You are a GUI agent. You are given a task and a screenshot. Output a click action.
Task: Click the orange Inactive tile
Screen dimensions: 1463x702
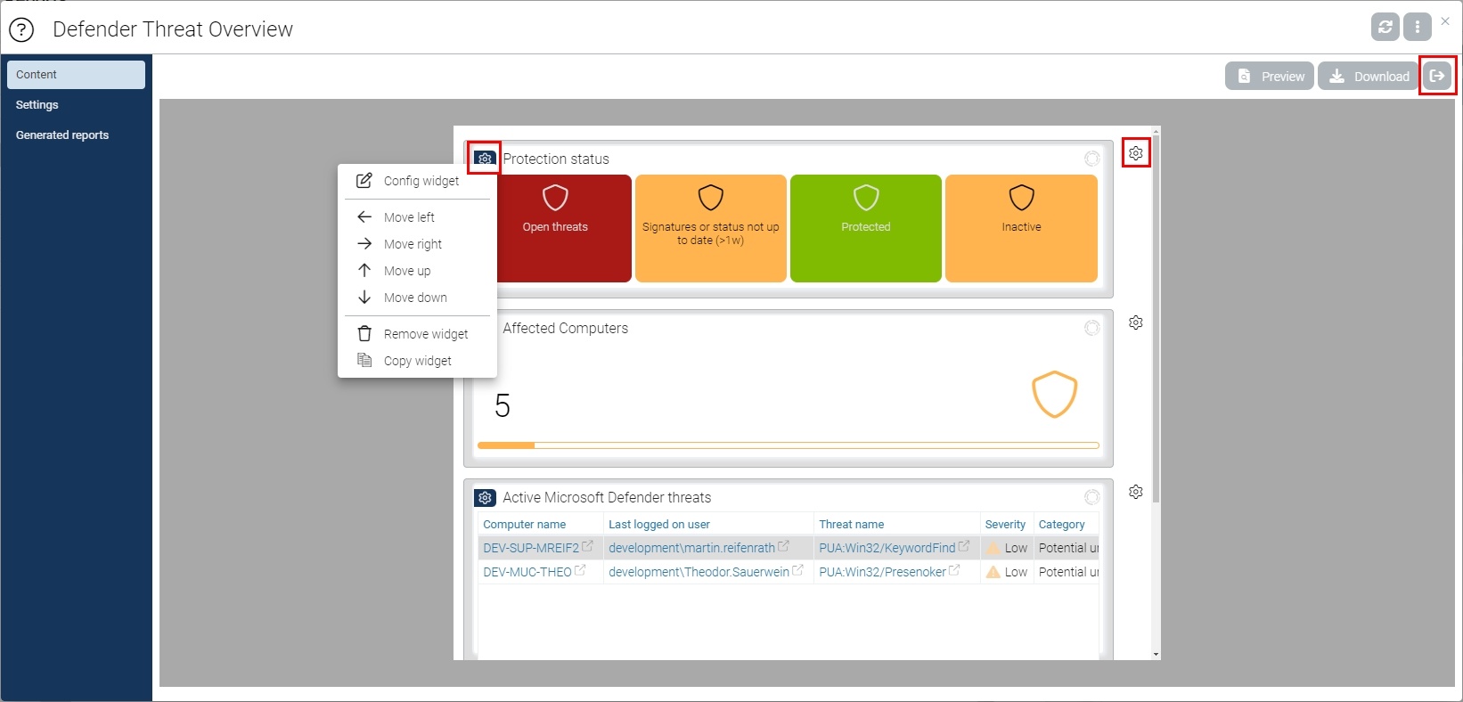tap(1021, 229)
